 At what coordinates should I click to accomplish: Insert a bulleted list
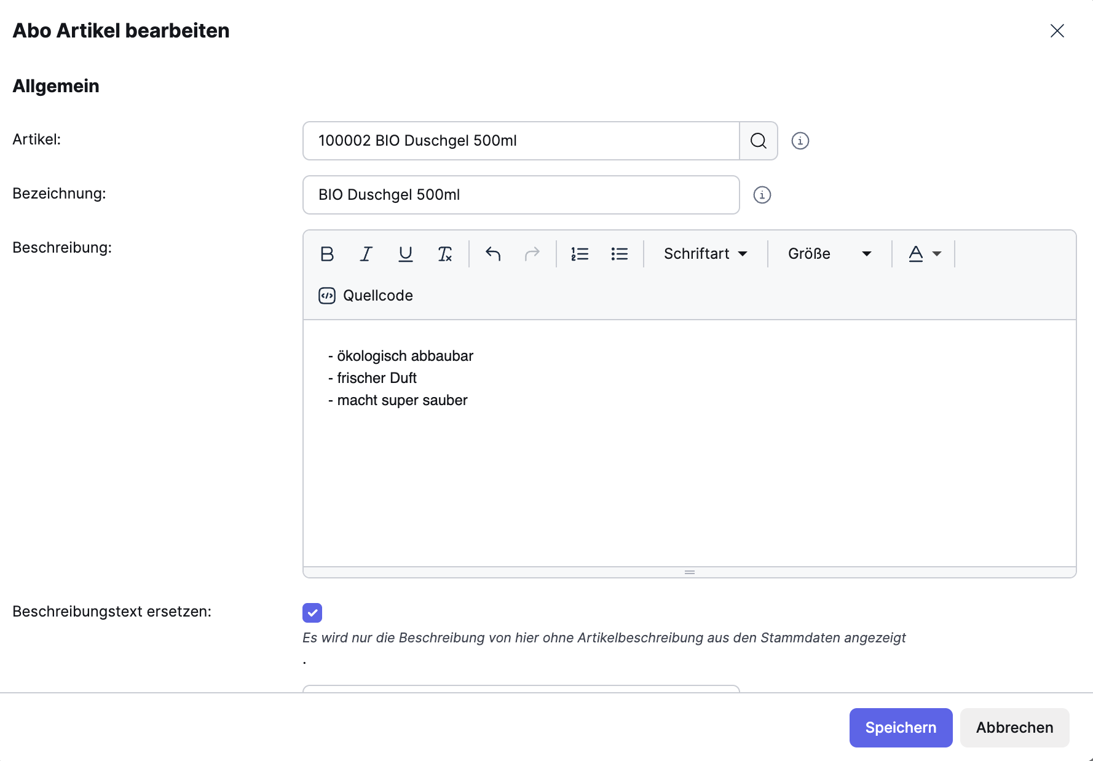pos(620,254)
